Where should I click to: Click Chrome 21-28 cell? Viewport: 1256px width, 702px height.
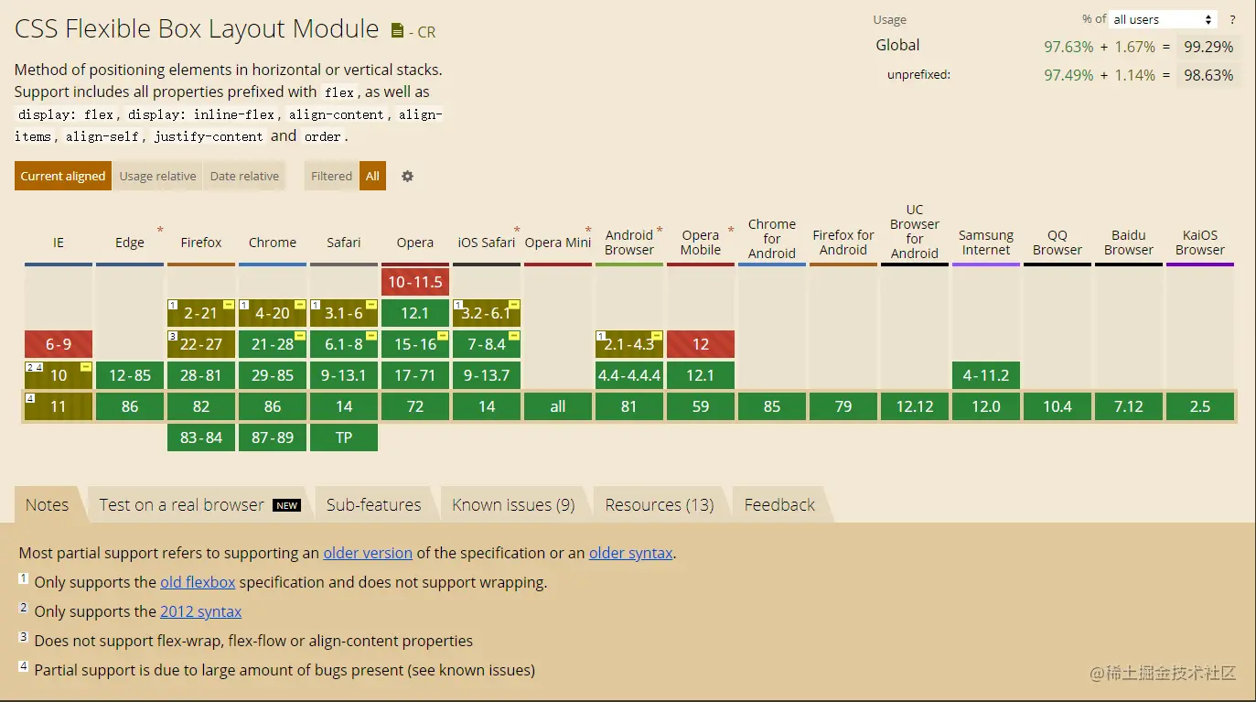point(273,344)
